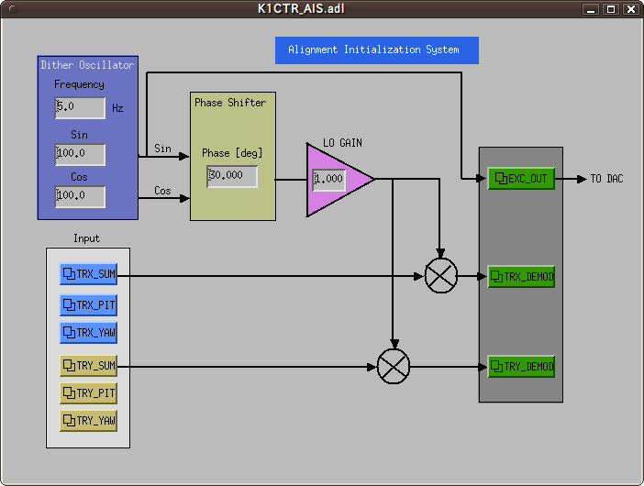Edit the Cos amplitude field
This screenshot has width=644, height=486.
(x=80, y=196)
